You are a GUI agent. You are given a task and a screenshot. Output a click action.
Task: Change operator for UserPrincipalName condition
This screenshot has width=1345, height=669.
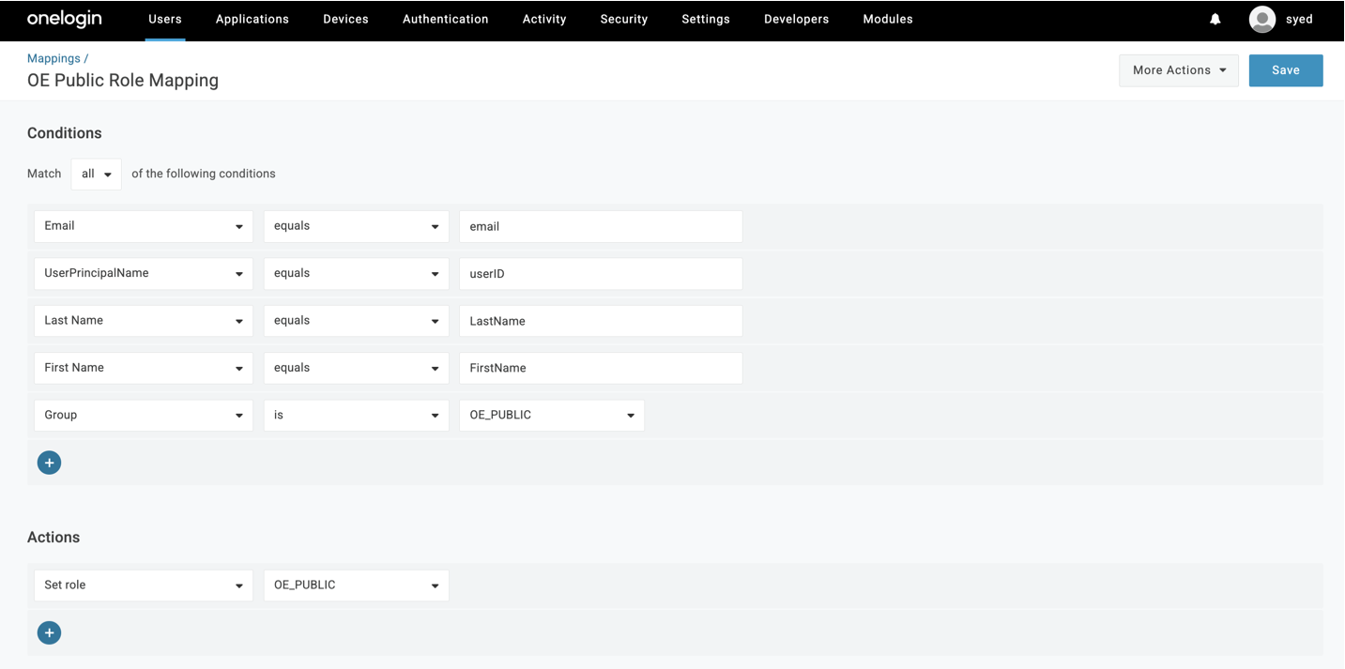pyautogui.click(x=356, y=274)
